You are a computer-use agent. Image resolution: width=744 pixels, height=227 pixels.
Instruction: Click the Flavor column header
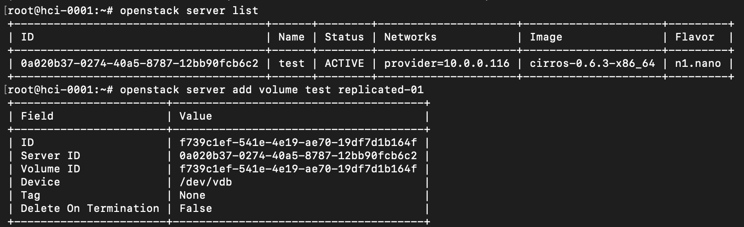tap(694, 37)
